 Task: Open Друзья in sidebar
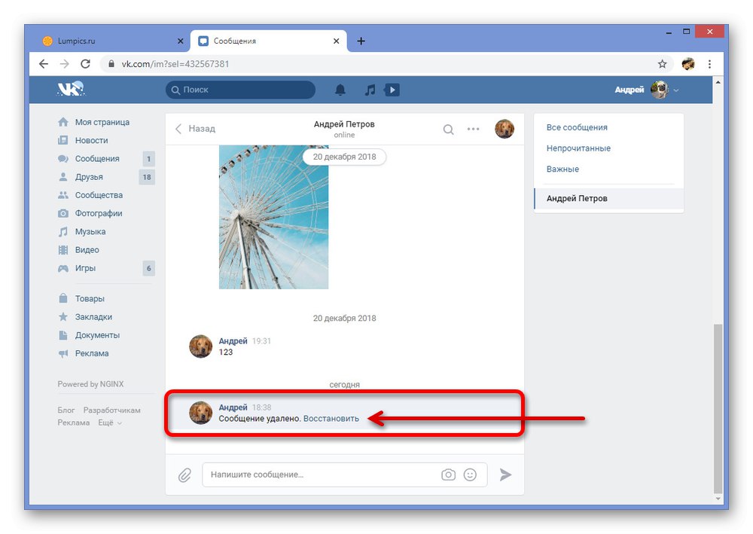89,177
